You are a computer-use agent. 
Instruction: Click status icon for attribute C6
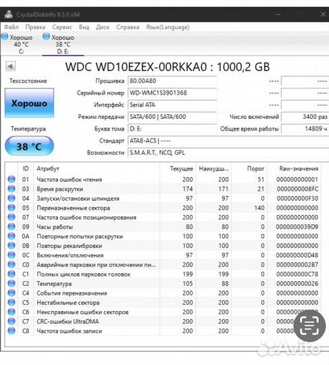pyautogui.click(x=11, y=312)
